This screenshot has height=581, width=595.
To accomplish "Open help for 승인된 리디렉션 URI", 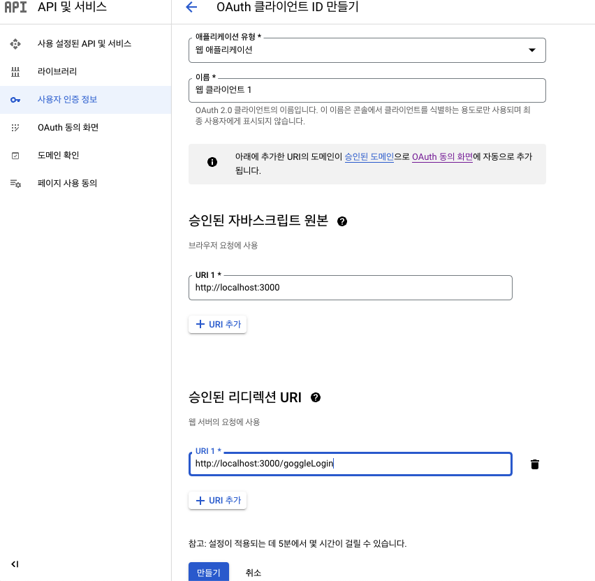I will click(316, 397).
